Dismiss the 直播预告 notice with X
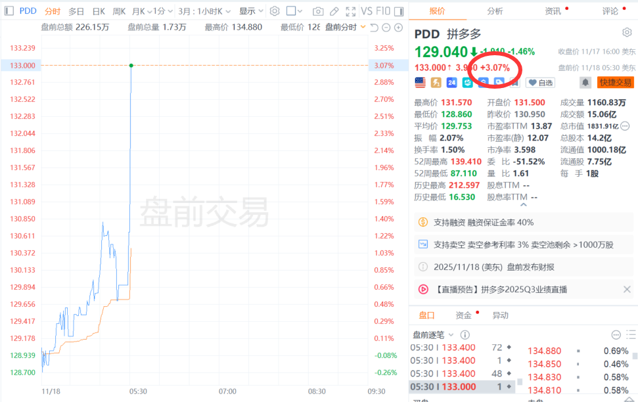The height and width of the screenshot is (402, 638). (x=627, y=289)
